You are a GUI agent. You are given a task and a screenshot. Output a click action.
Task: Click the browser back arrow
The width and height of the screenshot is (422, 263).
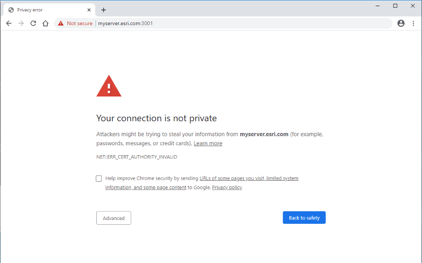click(9, 23)
